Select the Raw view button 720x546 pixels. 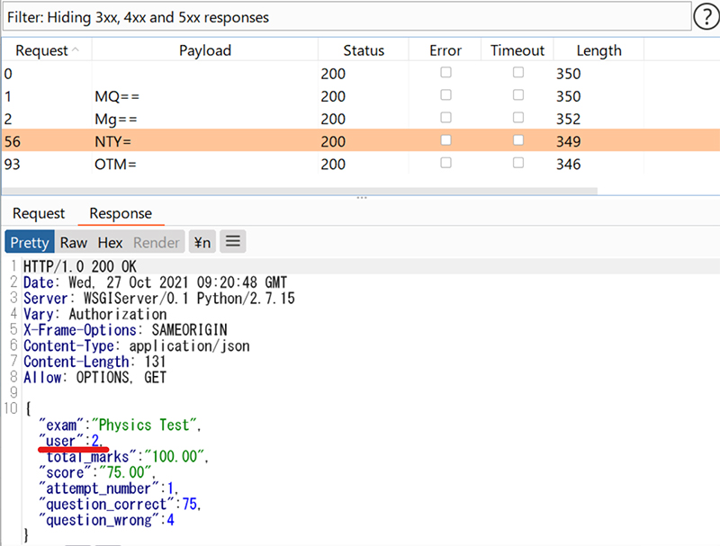(74, 242)
